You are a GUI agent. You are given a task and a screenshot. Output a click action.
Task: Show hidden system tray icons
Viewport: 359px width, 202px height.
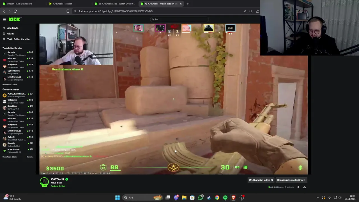coord(317,198)
